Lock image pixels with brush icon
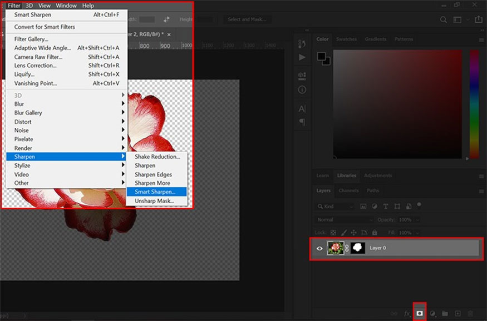487x321 pixels. (344, 232)
